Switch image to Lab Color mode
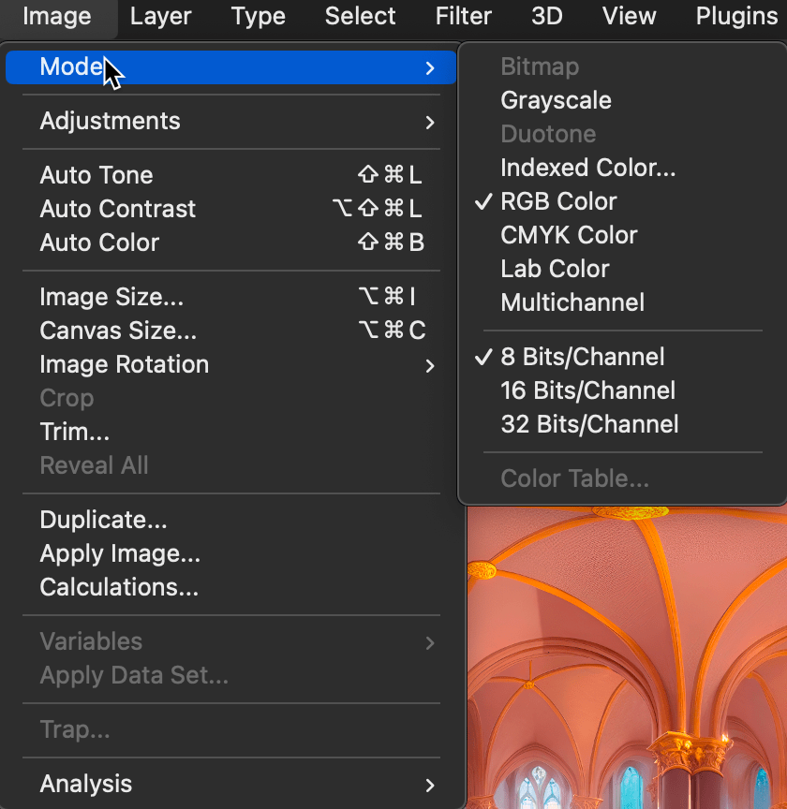Screen dimensions: 787x809 click(x=555, y=269)
